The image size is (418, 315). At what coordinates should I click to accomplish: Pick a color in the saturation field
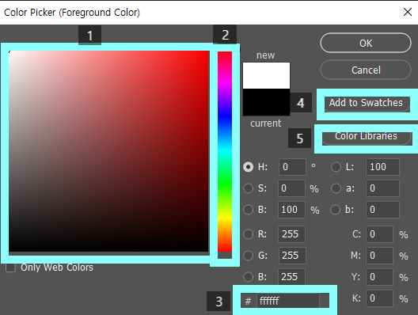(x=108, y=151)
